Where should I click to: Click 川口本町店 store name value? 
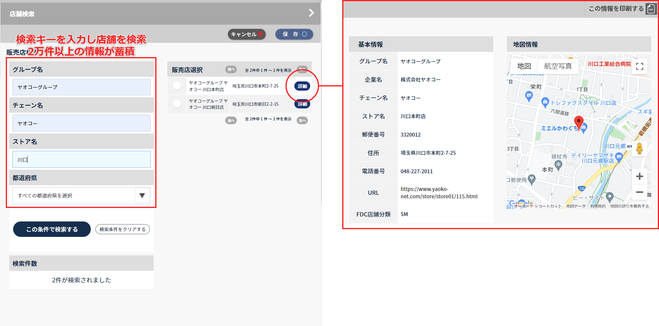pos(413,116)
